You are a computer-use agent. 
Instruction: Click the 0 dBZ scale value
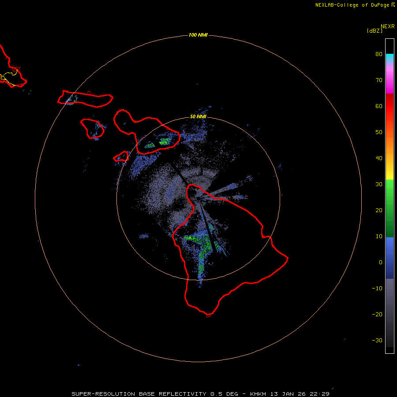pyautogui.click(x=381, y=262)
